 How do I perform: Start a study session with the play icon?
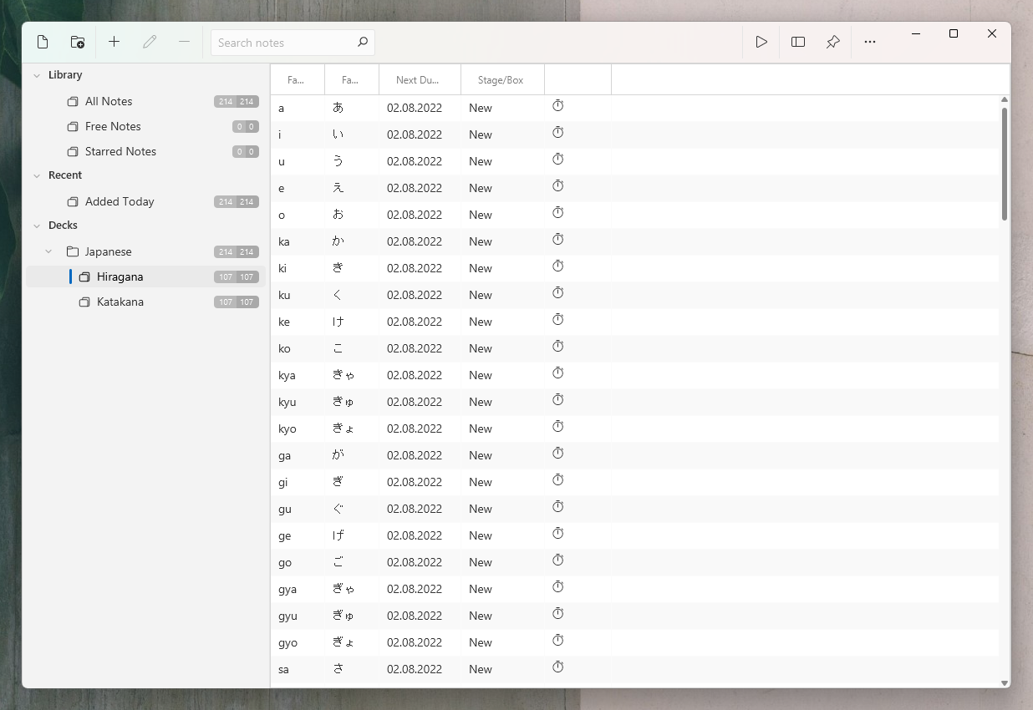[x=761, y=42]
